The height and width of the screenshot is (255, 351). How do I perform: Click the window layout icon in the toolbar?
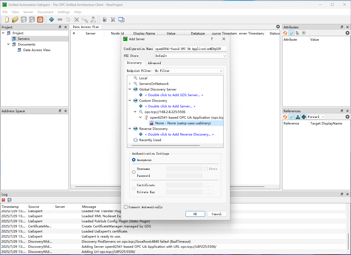click(x=121, y=20)
